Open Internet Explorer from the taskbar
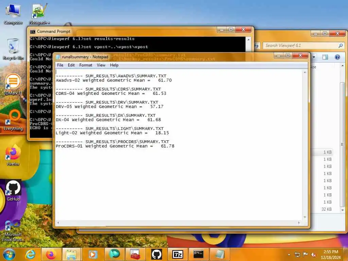348x261 pixels. pyautogui.click(x=30, y=254)
